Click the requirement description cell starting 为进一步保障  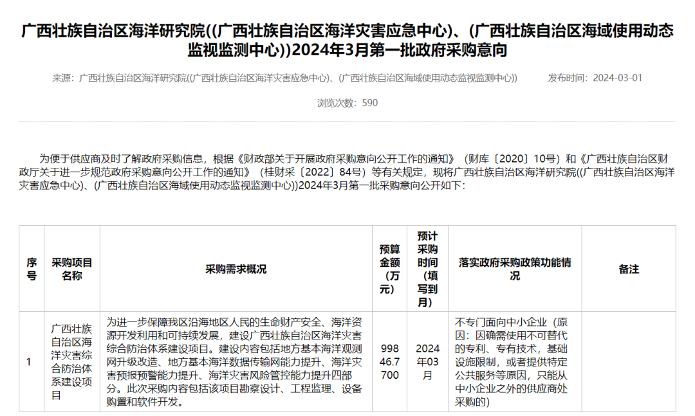point(236,362)
